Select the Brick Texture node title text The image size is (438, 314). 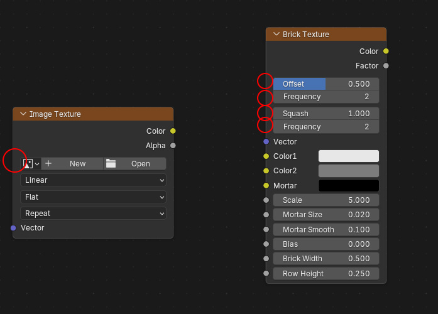[x=306, y=35]
